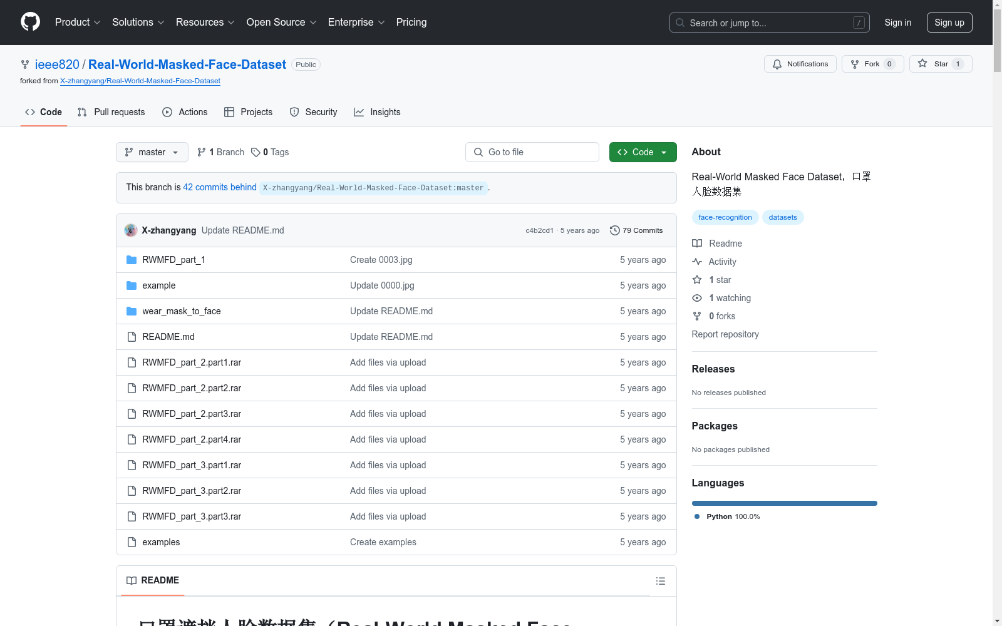Open the ieee820 user profile link

(57, 64)
